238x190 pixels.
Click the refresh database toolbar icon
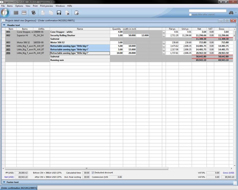pyautogui.click(x=33, y=13)
